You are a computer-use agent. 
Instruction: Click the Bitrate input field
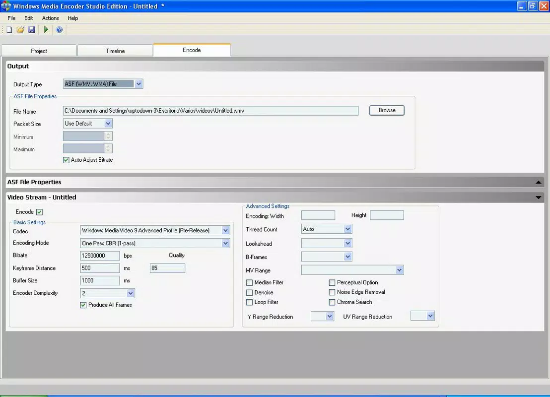coord(100,256)
